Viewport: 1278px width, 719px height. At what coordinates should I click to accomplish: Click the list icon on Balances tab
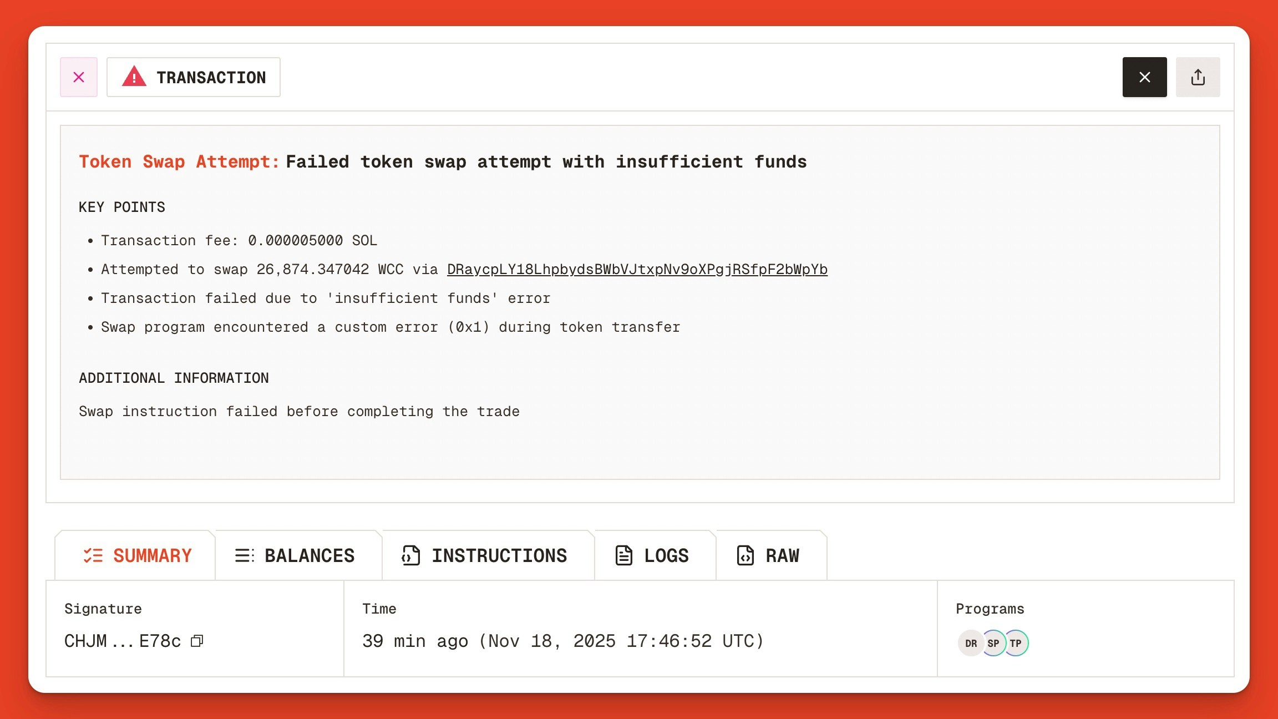point(244,555)
